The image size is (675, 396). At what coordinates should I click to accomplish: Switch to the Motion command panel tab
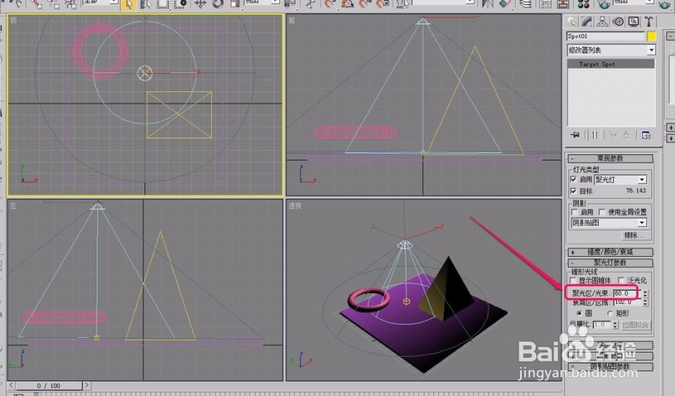pyautogui.click(x=618, y=21)
